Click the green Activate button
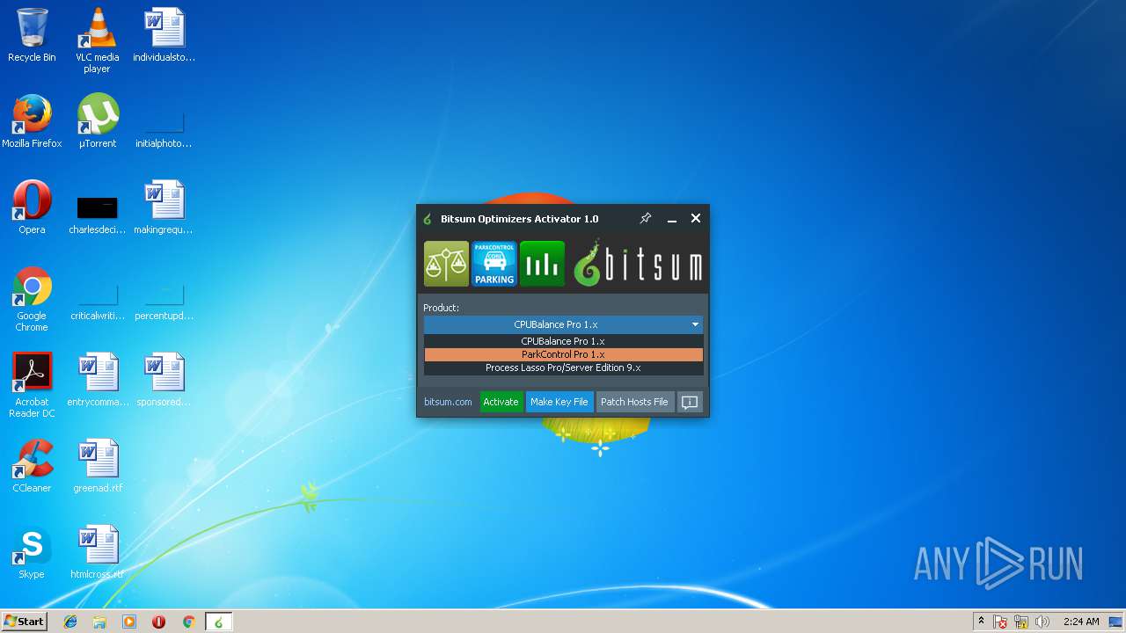 tap(501, 402)
